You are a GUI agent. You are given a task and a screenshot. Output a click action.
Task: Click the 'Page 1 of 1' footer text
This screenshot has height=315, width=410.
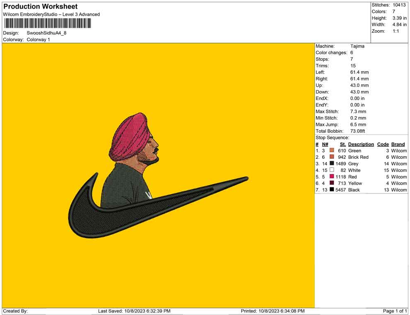click(395, 311)
